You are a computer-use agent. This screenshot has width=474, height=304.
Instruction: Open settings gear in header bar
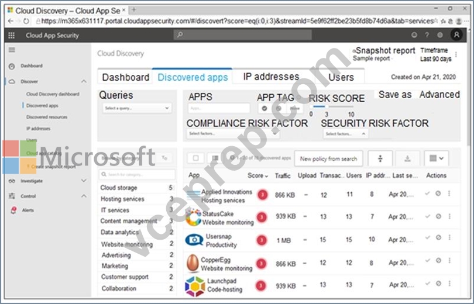440,35
